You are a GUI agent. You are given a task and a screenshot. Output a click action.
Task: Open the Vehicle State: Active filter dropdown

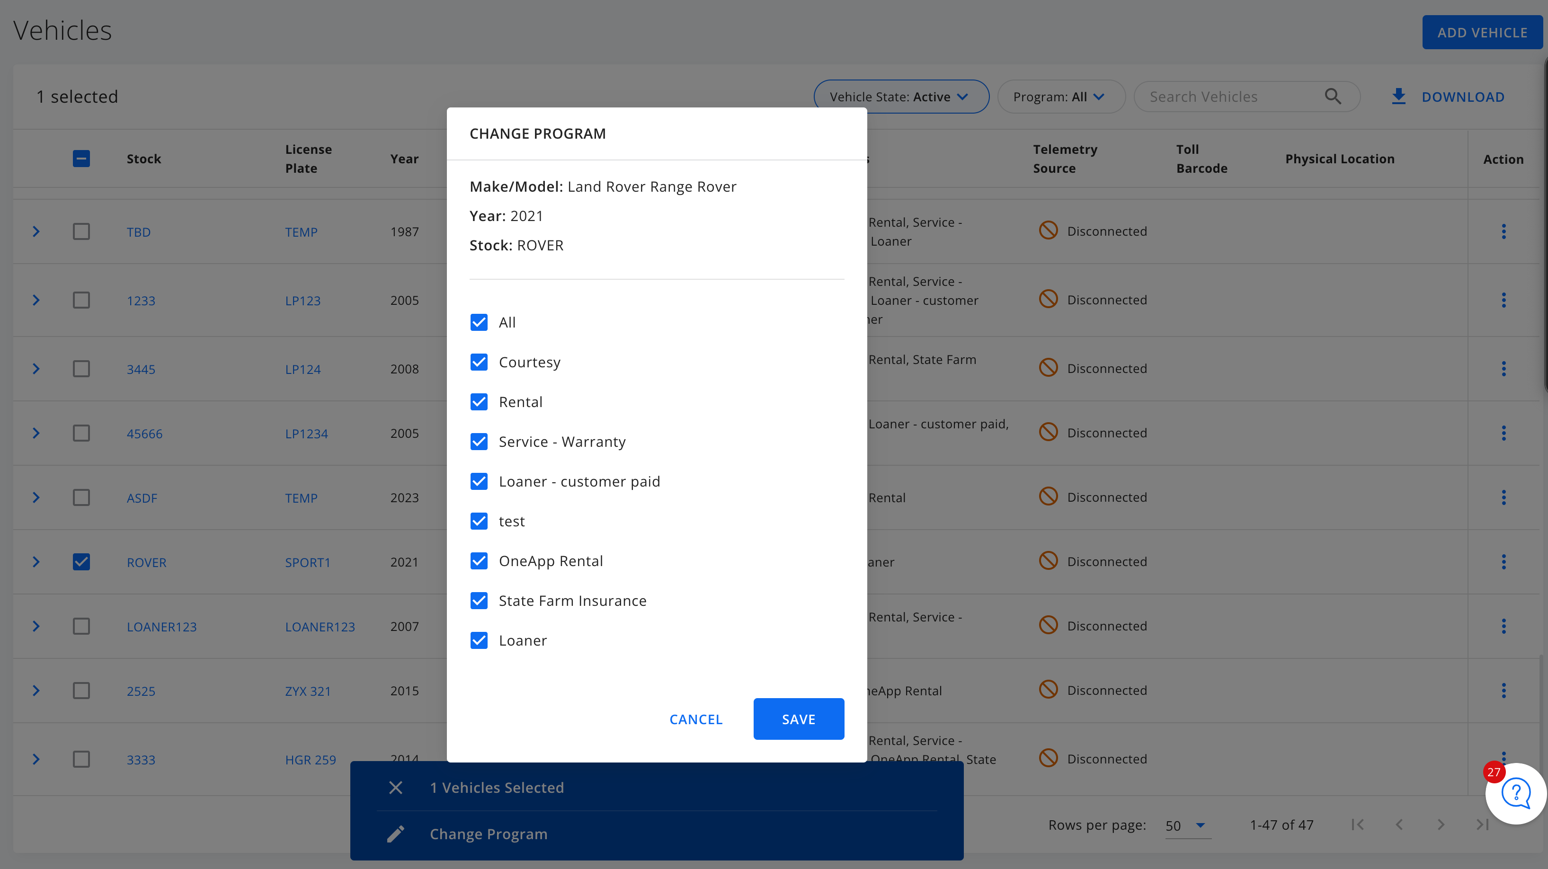coord(901,96)
